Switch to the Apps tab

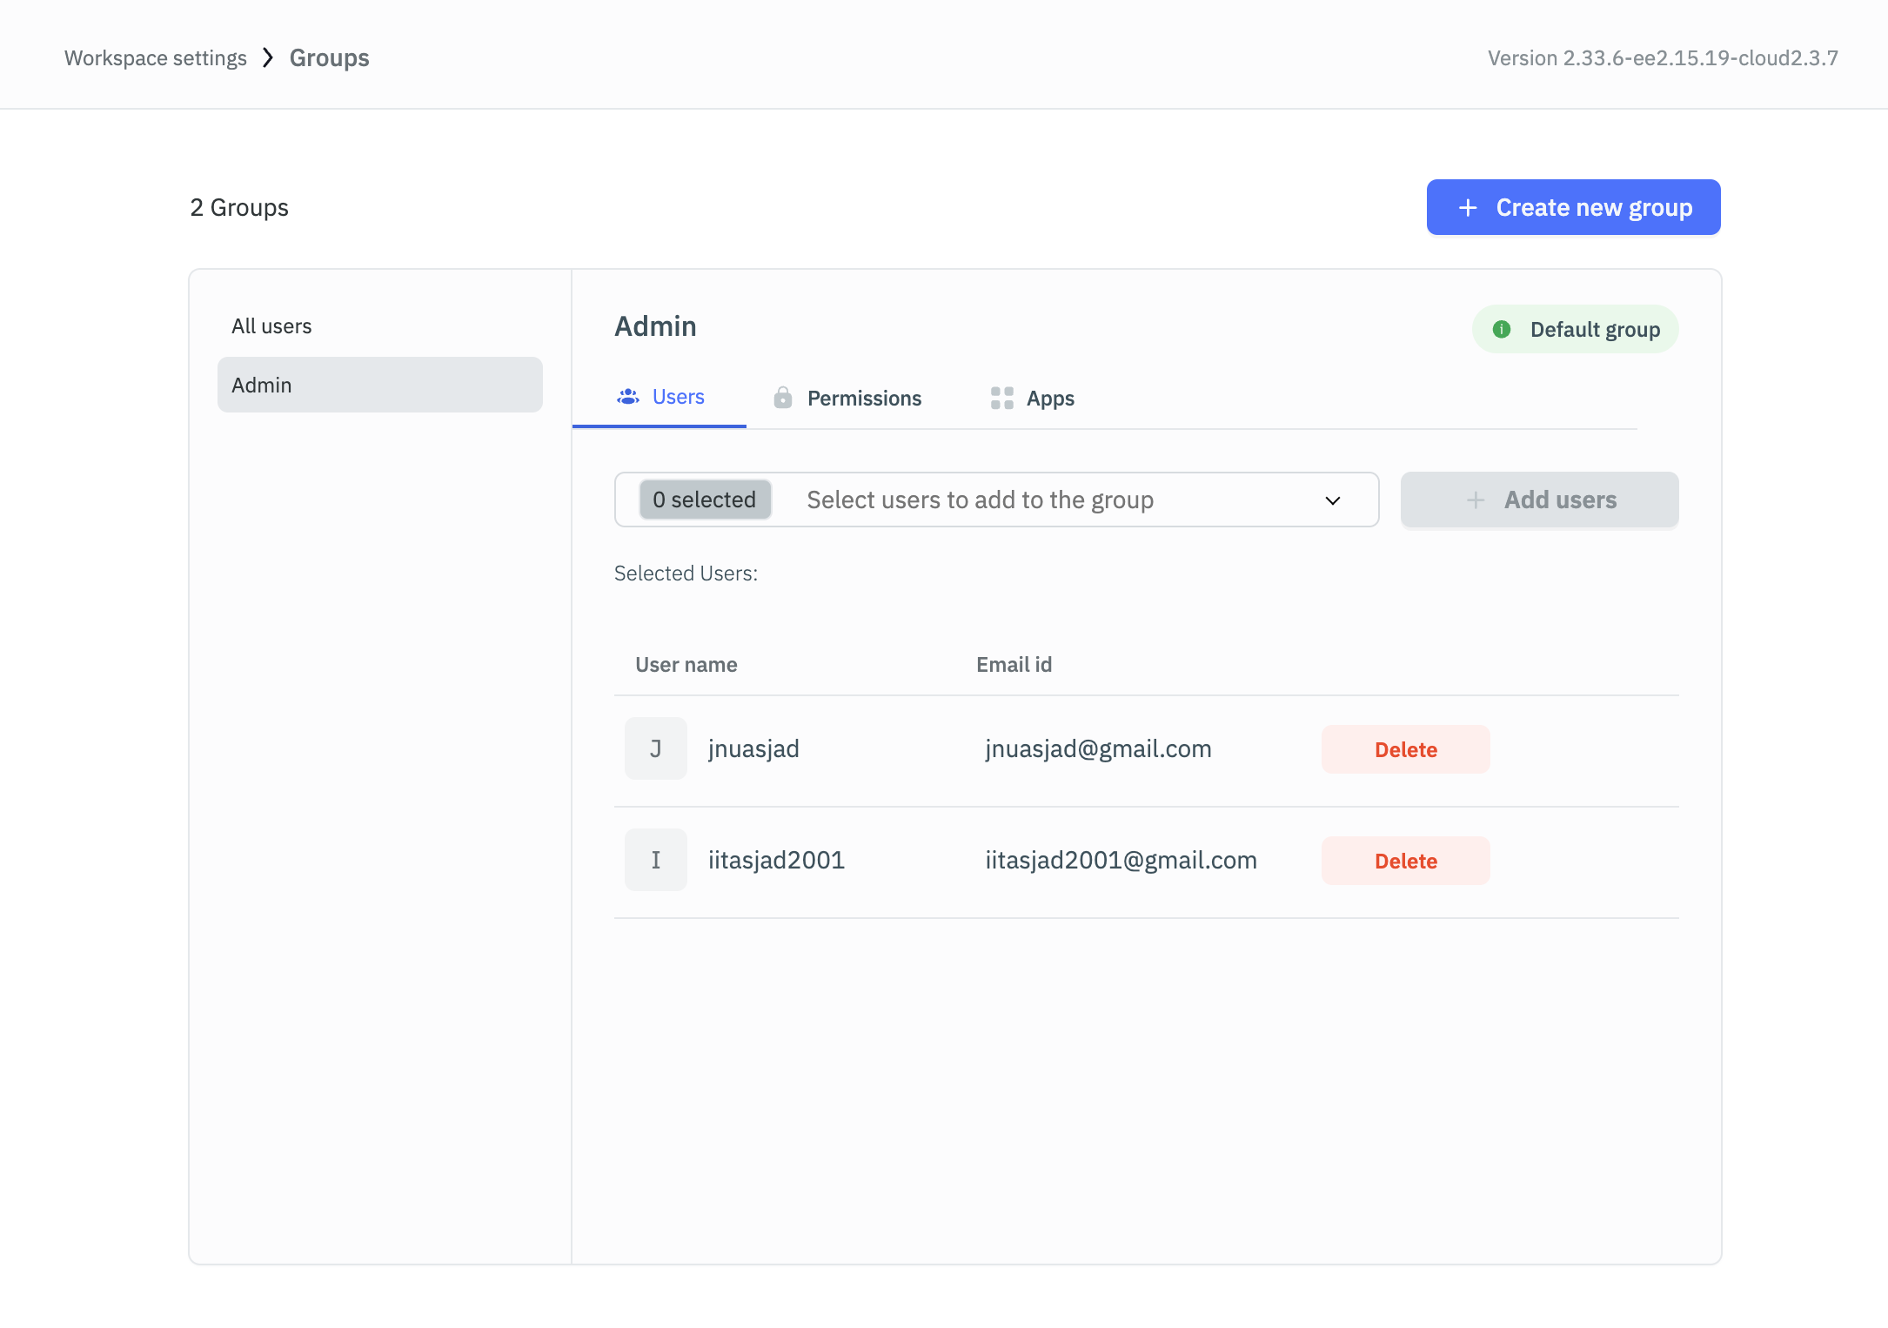coord(1049,399)
